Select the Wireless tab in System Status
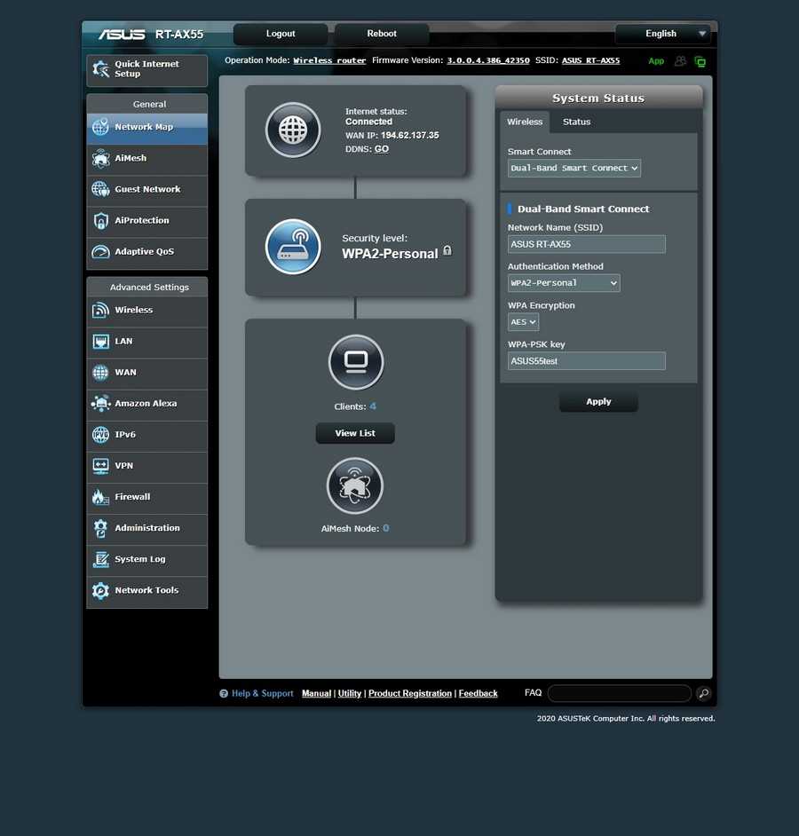The width and height of the screenshot is (799, 836). coord(525,122)
